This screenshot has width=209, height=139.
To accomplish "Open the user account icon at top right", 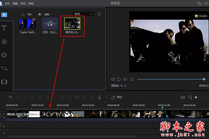I will tap(206, 3).
